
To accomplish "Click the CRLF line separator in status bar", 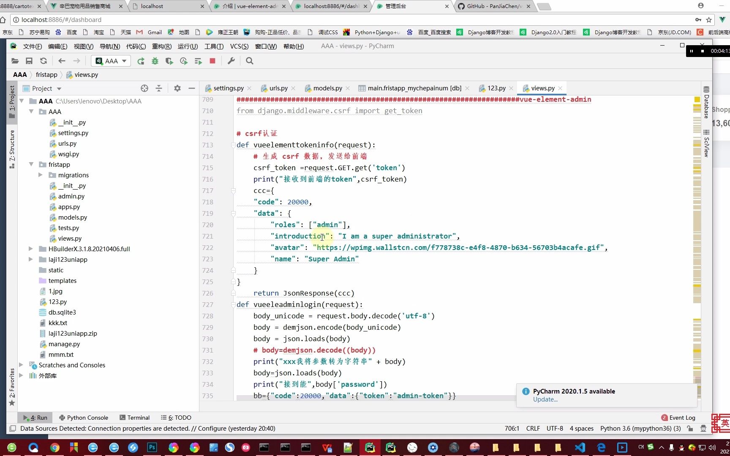I will click(x=533, y=428).
